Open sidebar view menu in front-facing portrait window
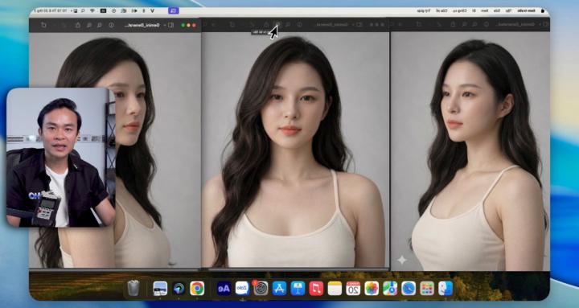 coord(359,25)
